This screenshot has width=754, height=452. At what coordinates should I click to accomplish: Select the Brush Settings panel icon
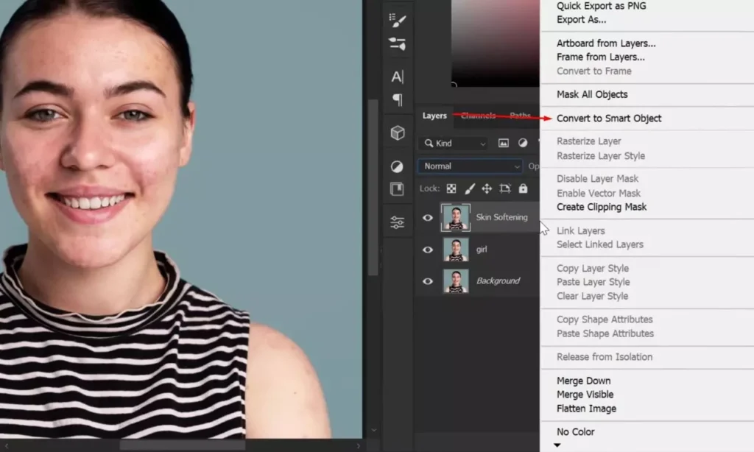point(398,20)
